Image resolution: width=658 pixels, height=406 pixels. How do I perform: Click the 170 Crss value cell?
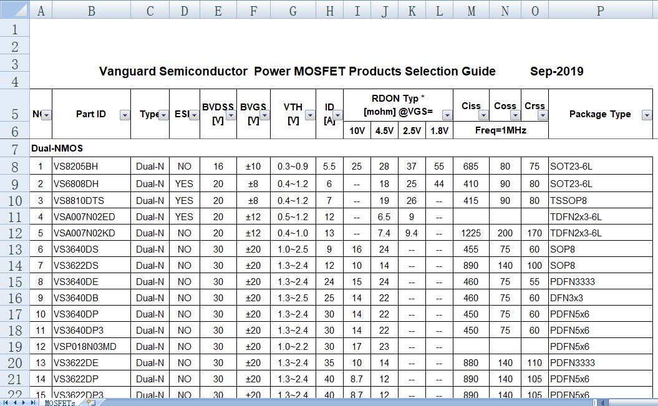tap(535, 233)
